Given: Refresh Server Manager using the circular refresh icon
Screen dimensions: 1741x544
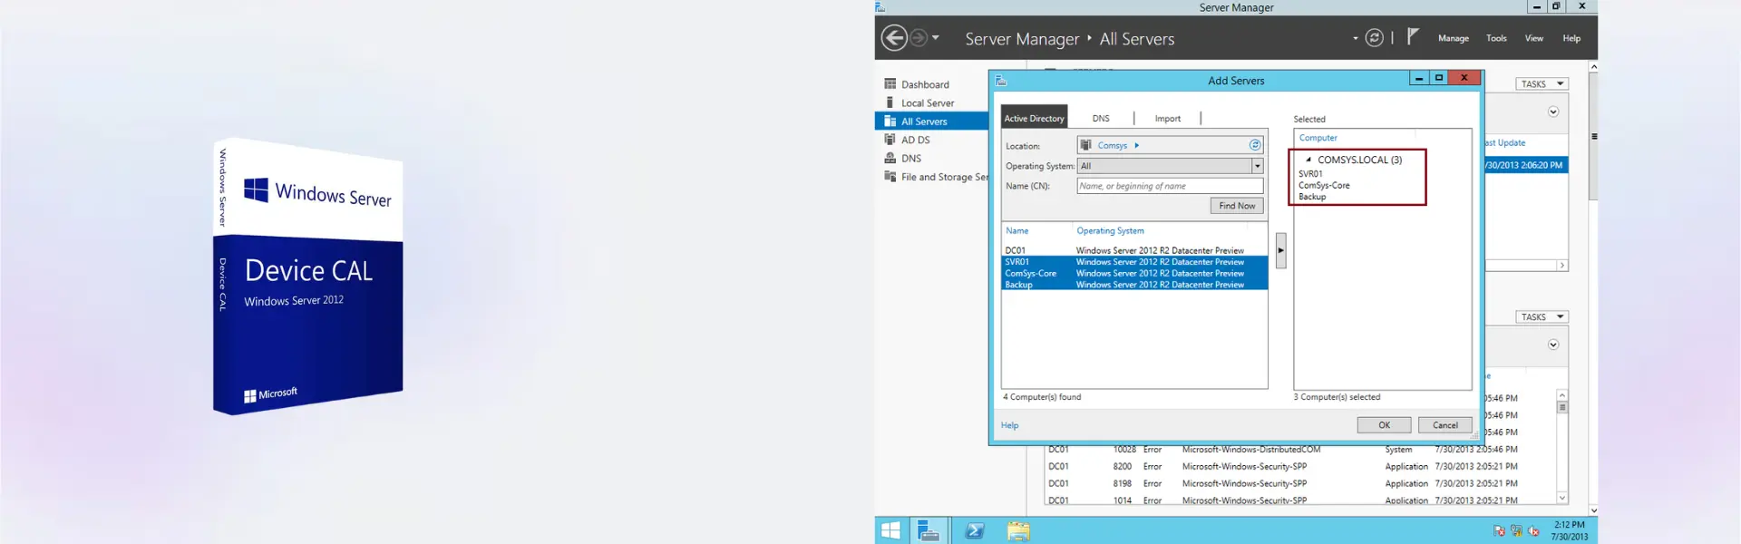Looking at the screenshot, I should 1375,38.
